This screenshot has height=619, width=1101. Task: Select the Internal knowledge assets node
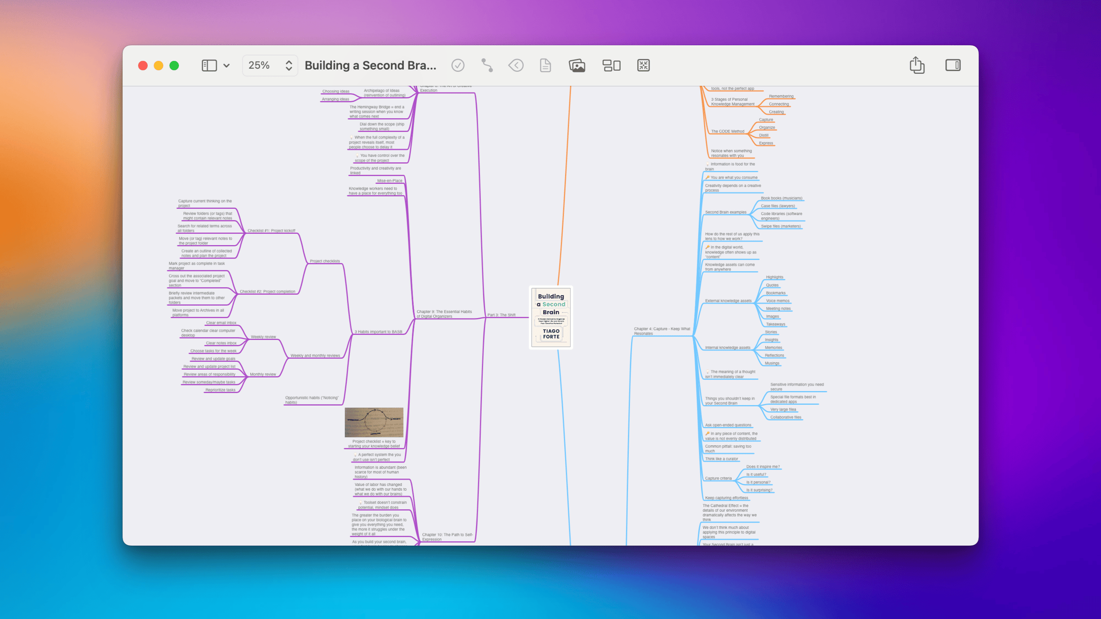pos(728,348)
